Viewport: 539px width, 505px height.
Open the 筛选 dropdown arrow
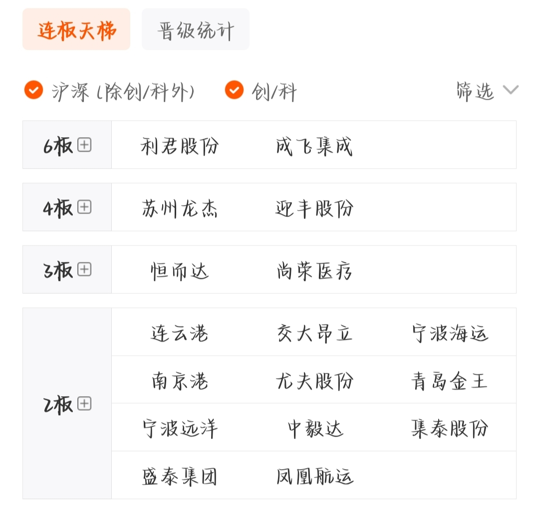pyautogui.click(x=511, y=90)
